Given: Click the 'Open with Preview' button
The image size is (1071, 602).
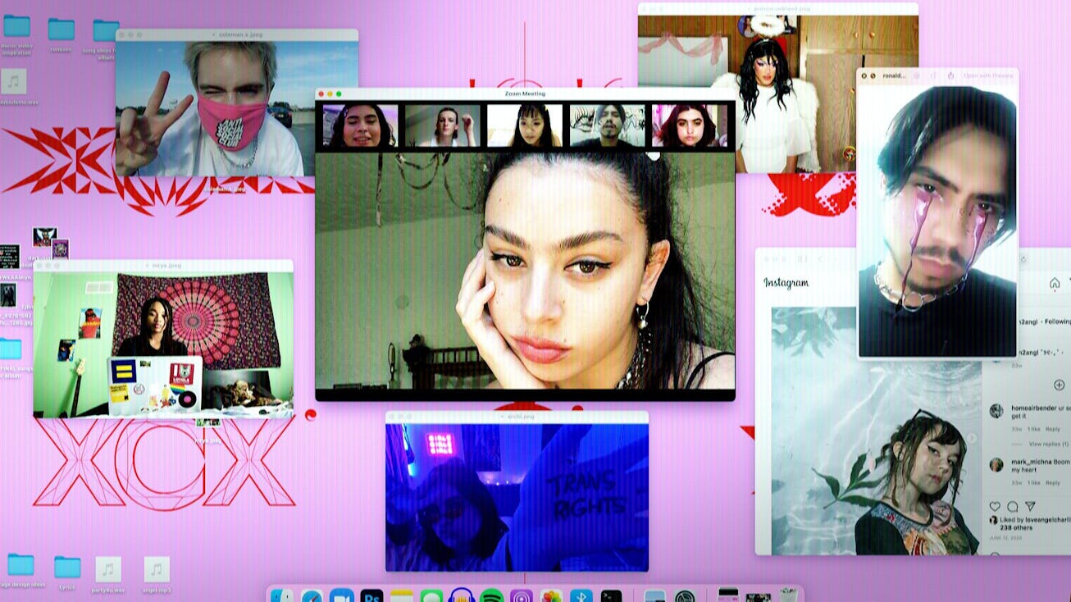Looking at the screenshot, I should [988, 75].
